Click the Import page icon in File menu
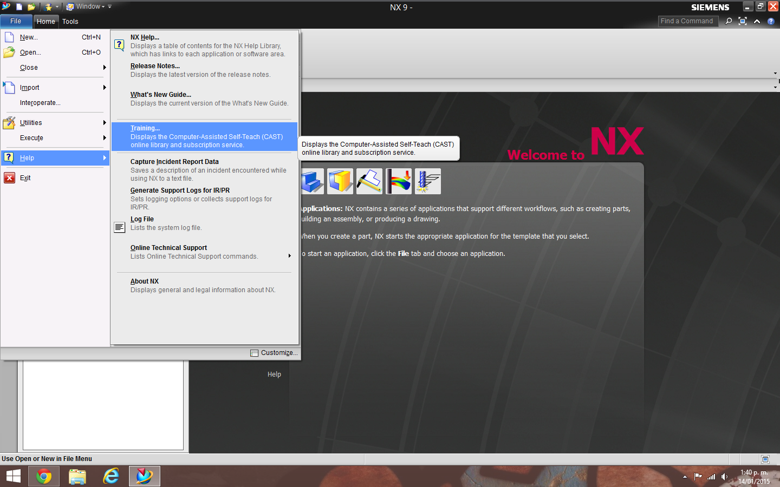Viewport: 780px width, 487px height. (x=9, y=88)
